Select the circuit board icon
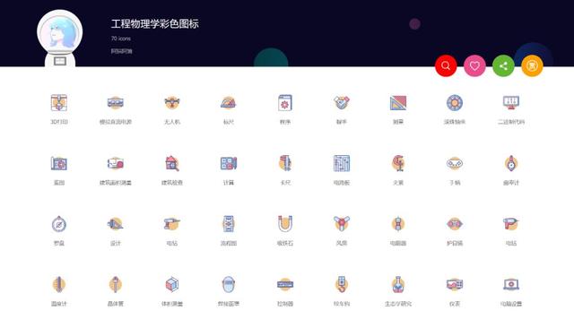Image resolution: width=574 pixels, height=328 pixels. [x=342, y=163]
